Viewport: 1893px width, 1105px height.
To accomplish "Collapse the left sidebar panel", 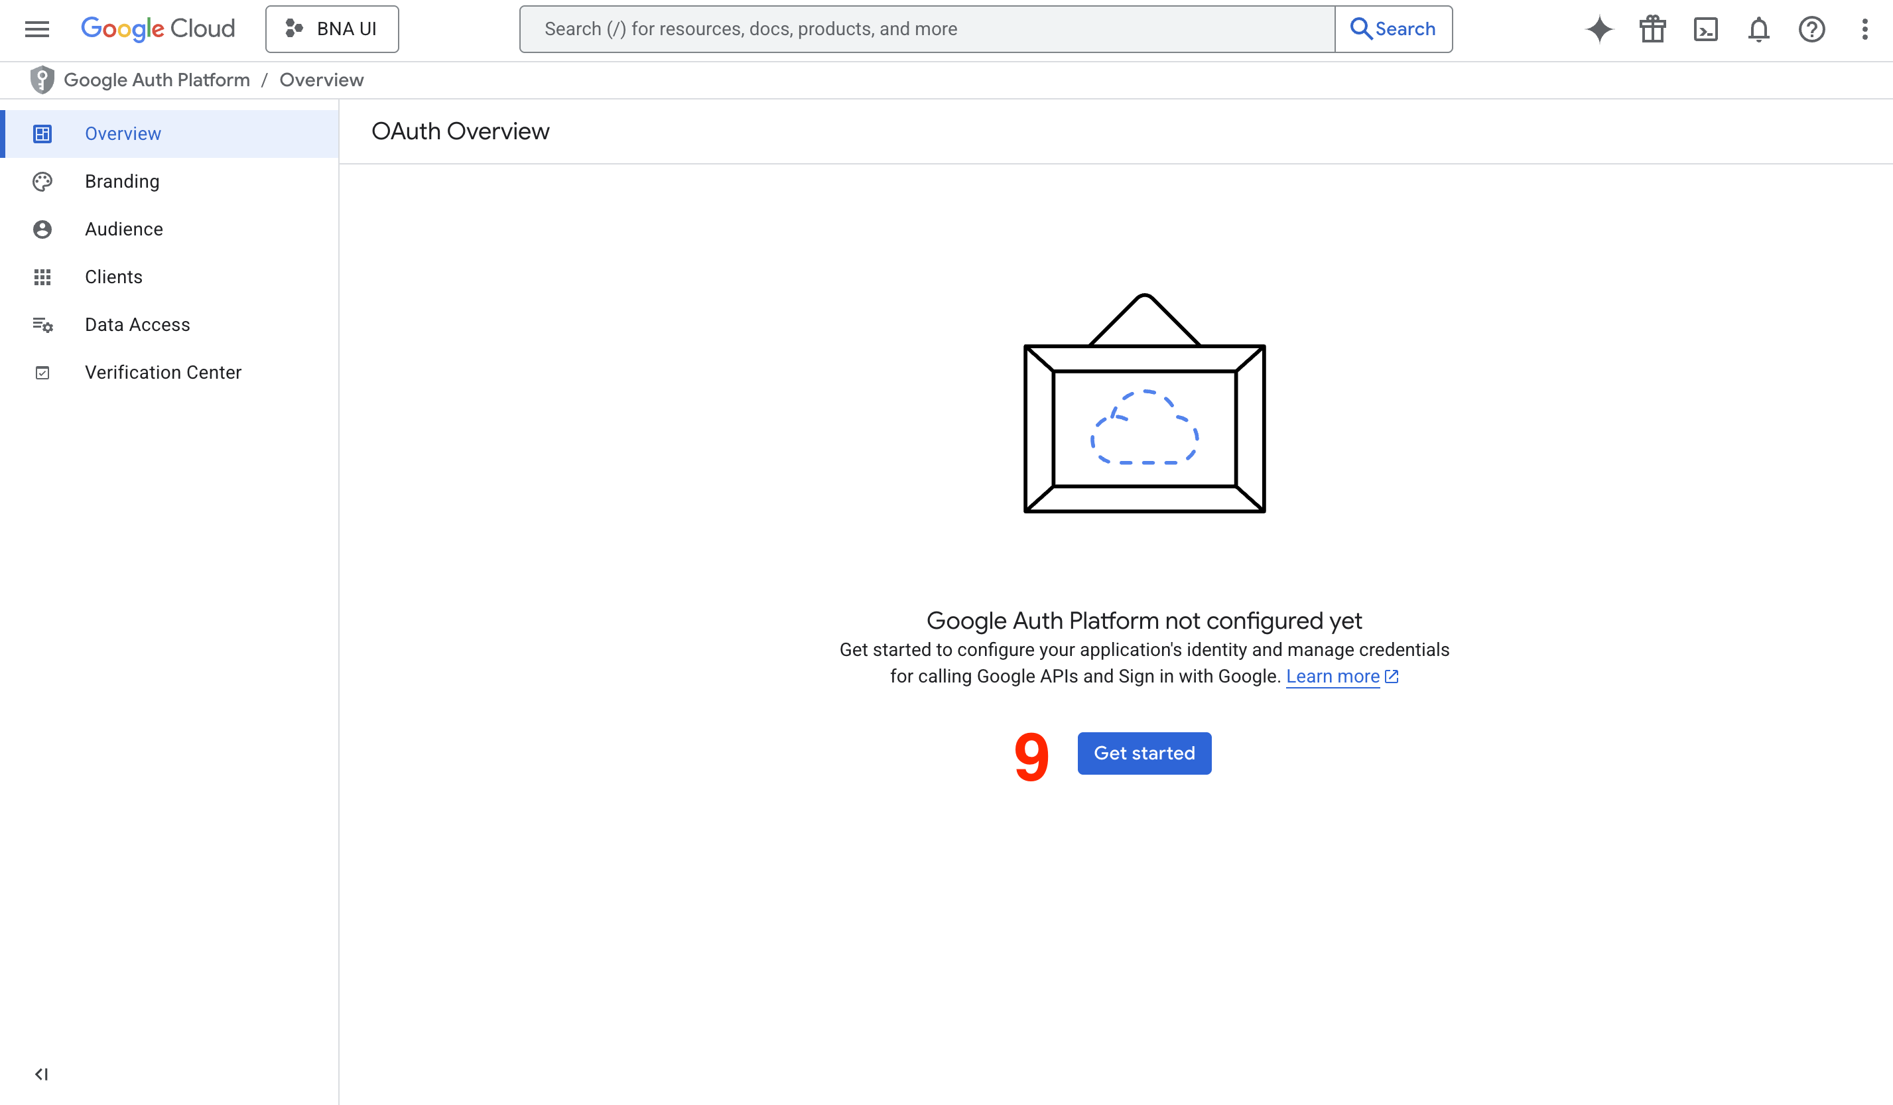I will (41, 1074).
